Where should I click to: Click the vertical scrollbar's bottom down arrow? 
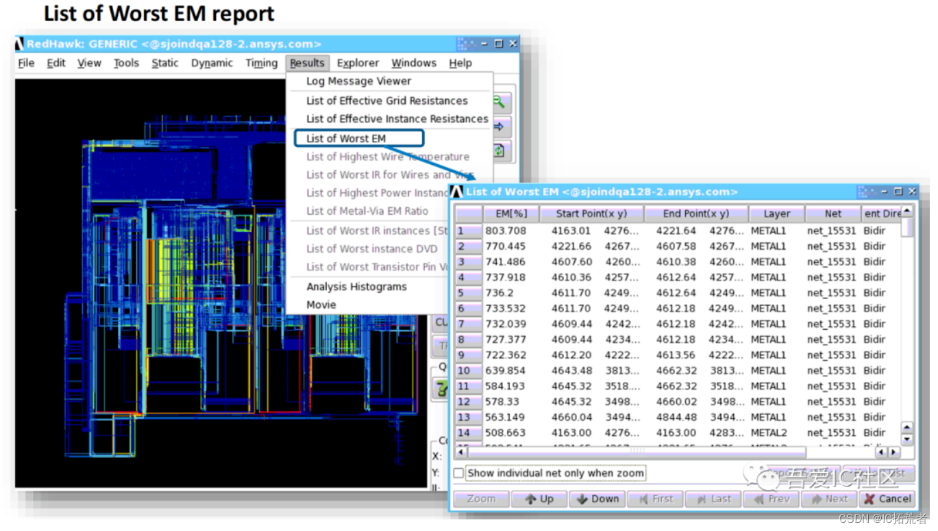tap(906, 439)
